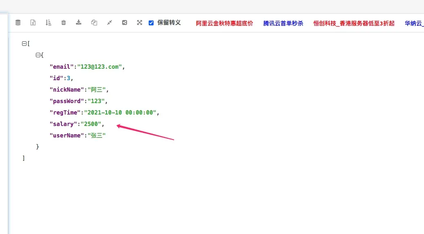Select the passWord value "123"
424x234 pixels.
[96, 101]
